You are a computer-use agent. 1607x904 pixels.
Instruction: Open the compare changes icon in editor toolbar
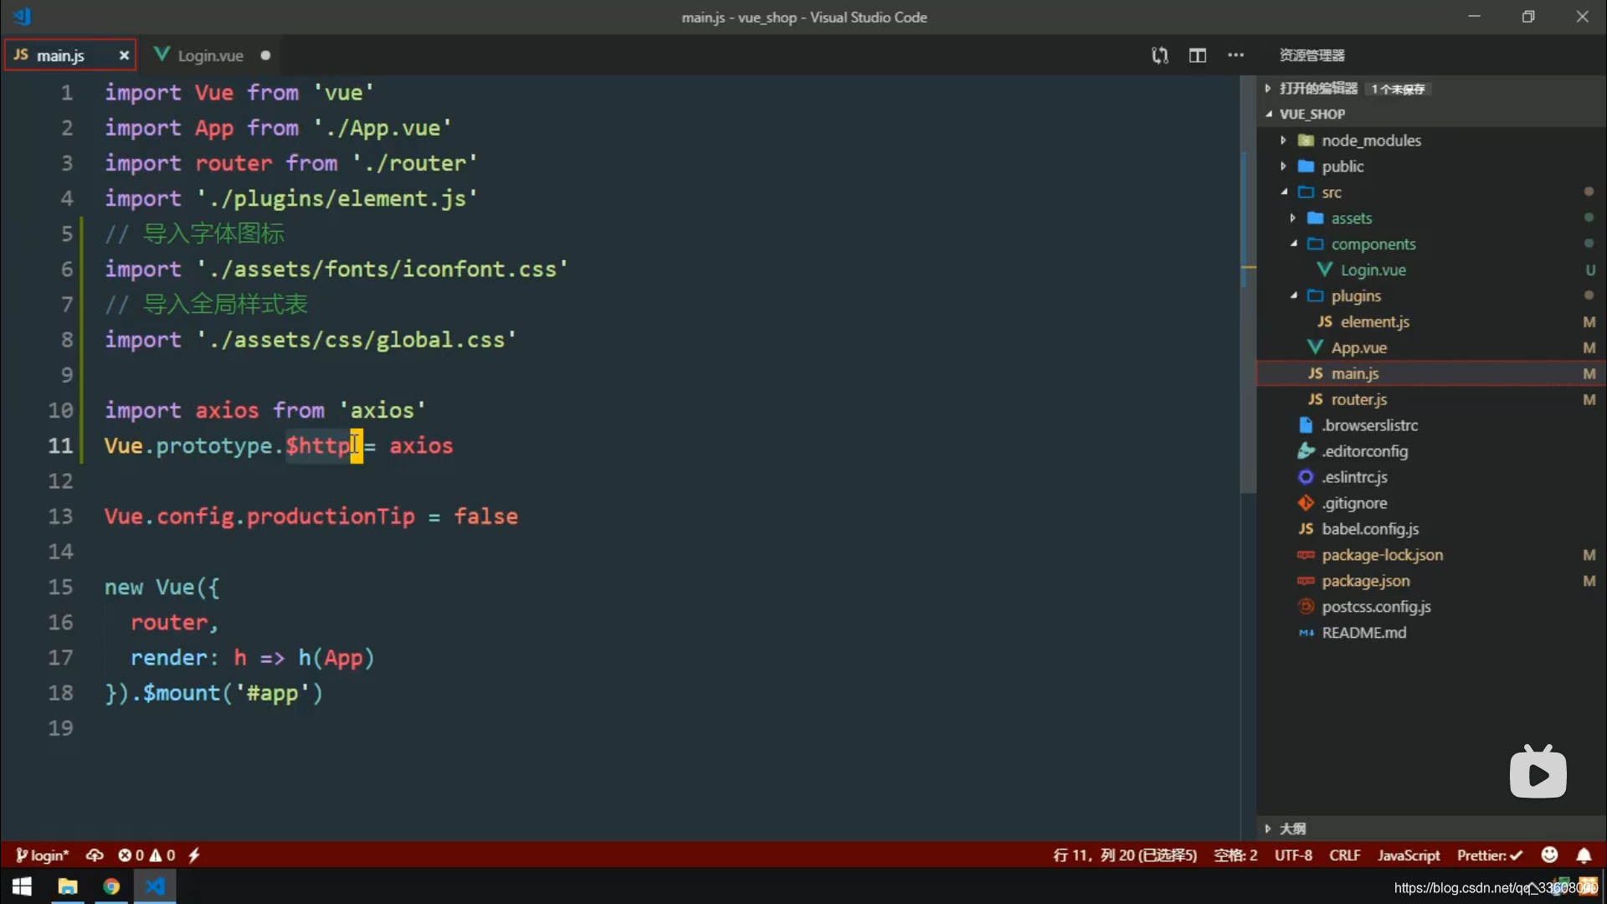pyautogui.click(x=1159, y=55)
